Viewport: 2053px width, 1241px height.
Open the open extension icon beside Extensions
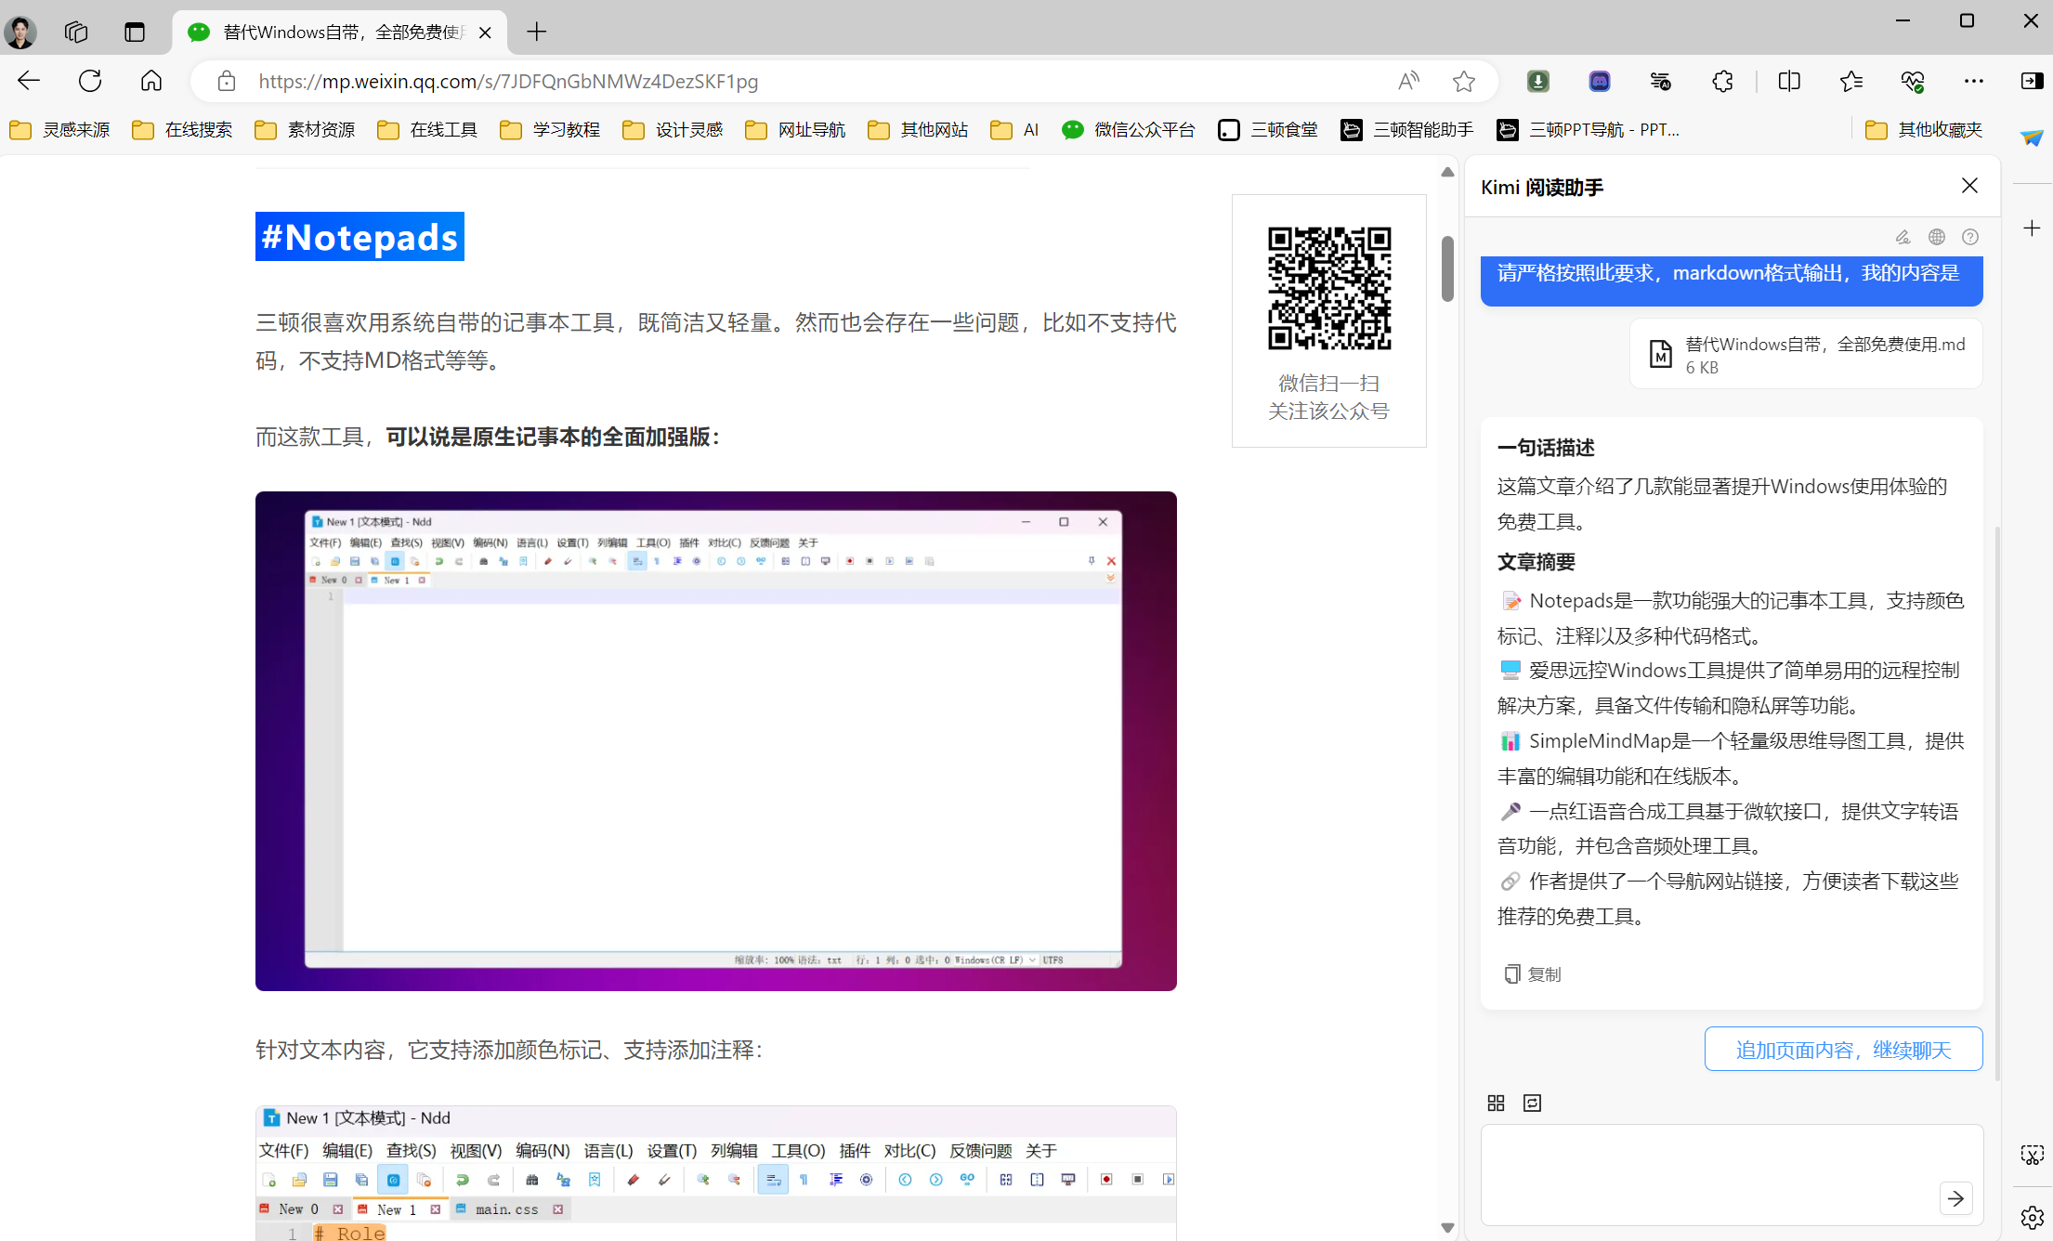tap(1661, 81)
